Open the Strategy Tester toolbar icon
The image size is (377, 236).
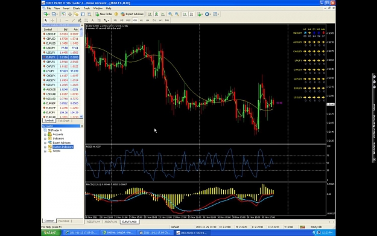[x=89, y=14]
